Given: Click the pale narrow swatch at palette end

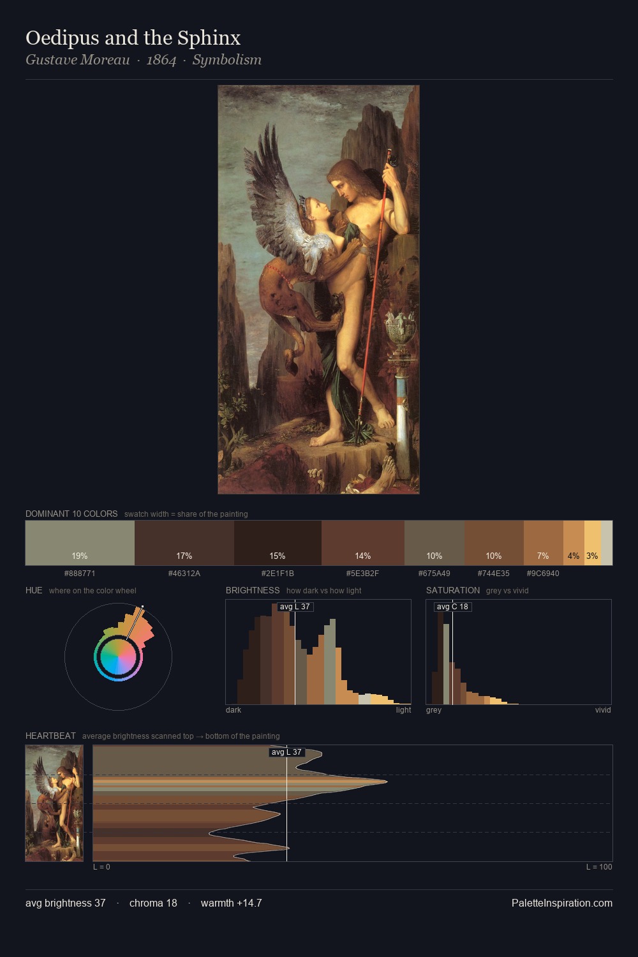Looking at the screenshot, I should click(x=607, y=543).
